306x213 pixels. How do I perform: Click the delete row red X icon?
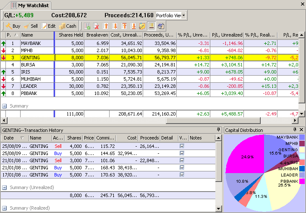coord(96,26)
